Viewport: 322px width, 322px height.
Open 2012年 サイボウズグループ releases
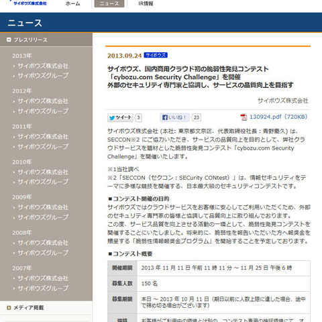tap(43, 111)
